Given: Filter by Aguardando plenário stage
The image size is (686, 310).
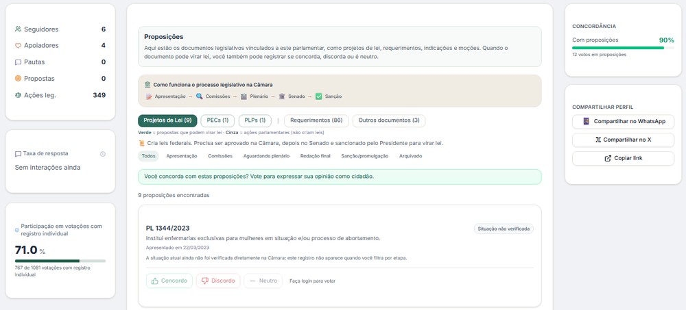Looking at the screenshot, I should point(266,156).
